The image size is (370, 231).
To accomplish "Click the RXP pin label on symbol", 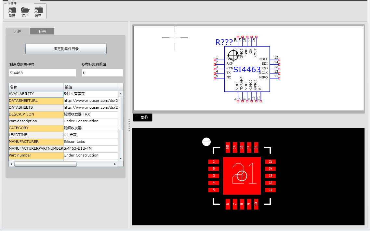I will click(230, 64).
